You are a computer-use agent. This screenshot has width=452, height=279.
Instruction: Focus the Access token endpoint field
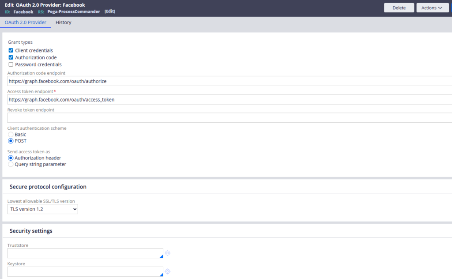pos(230,100)
